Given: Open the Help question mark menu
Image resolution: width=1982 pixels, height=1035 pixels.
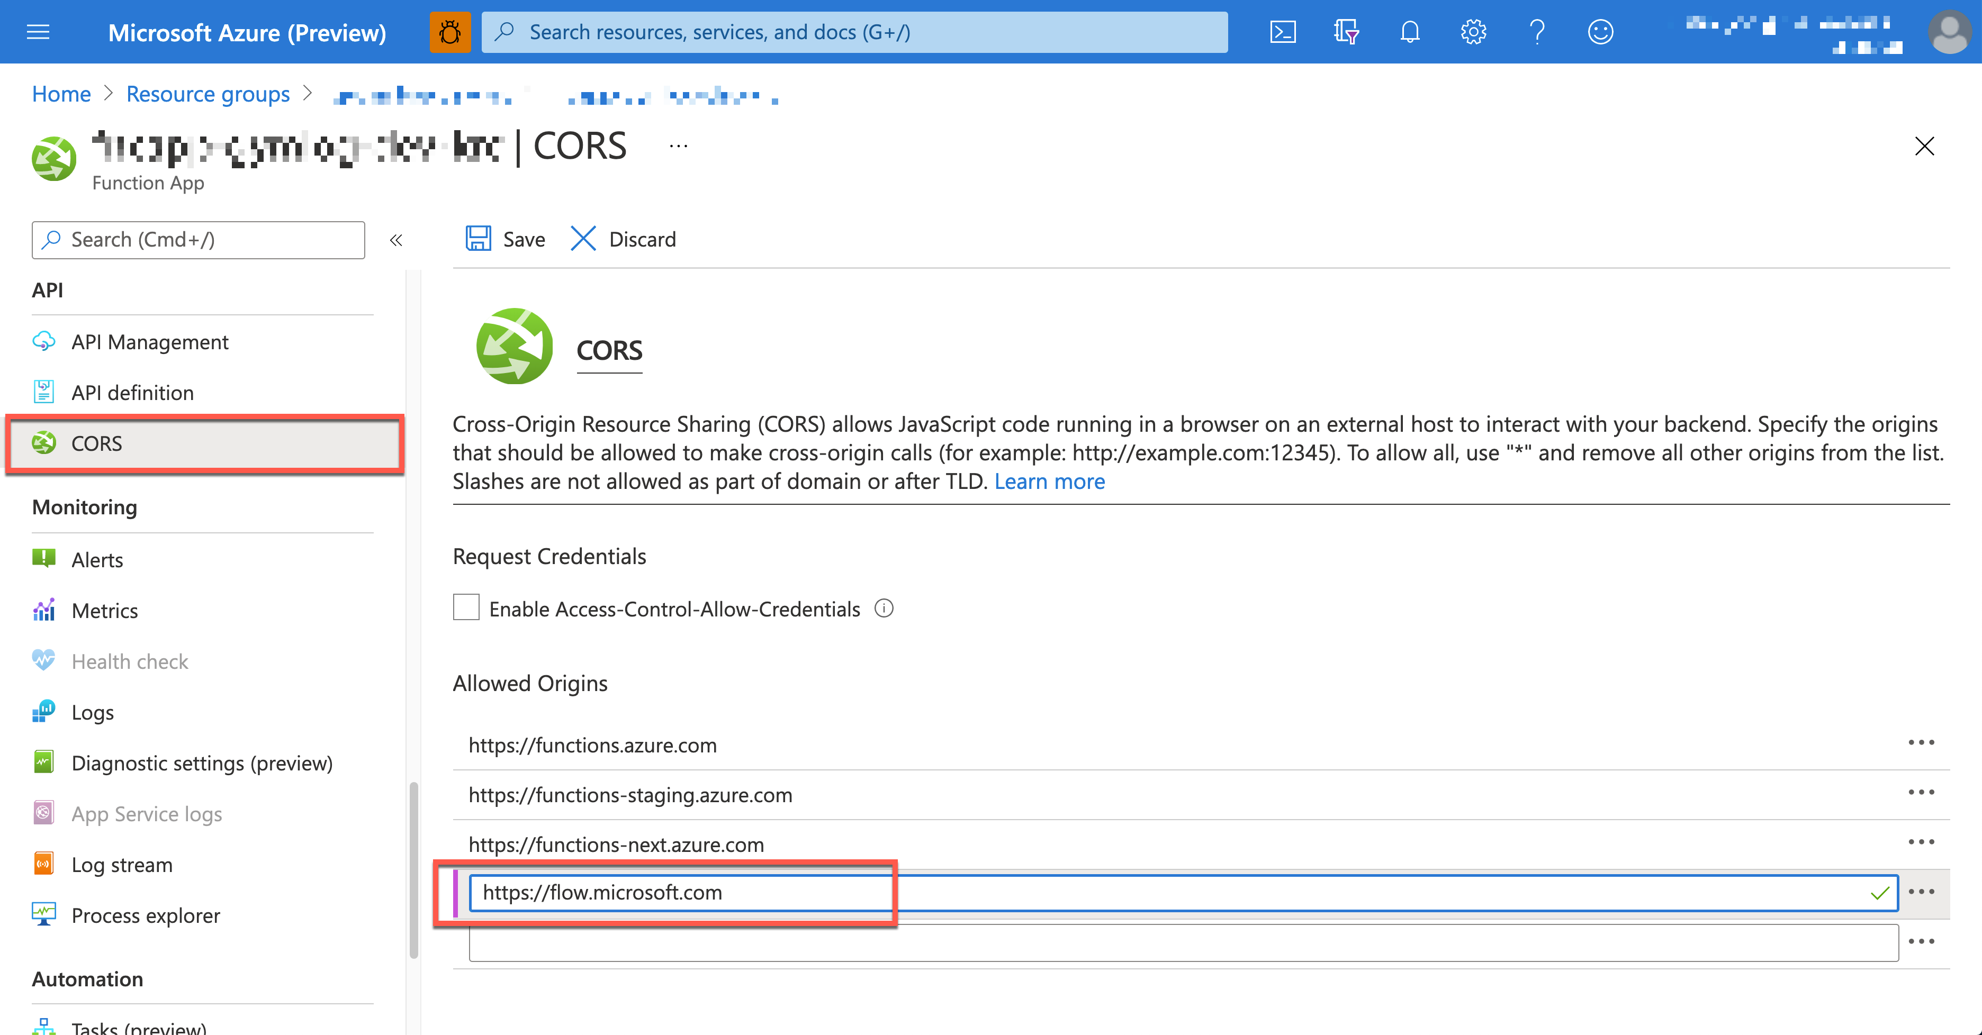Looking at the screenshot, I should (x=1536, y=32).
